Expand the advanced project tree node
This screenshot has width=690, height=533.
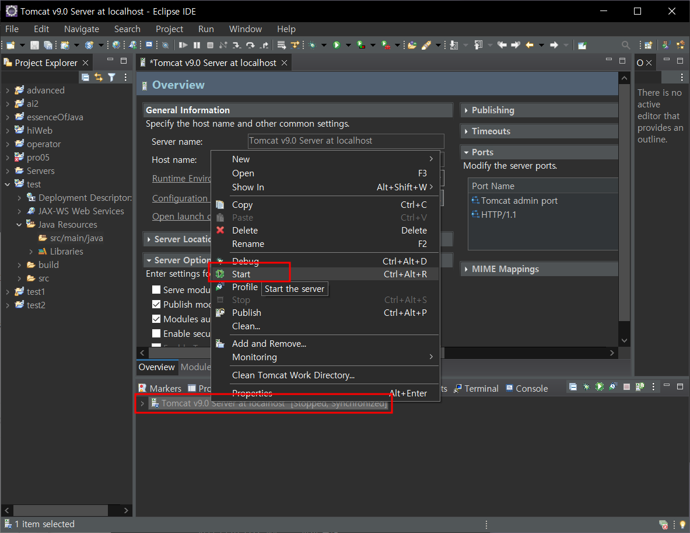[x=8, y=90]
